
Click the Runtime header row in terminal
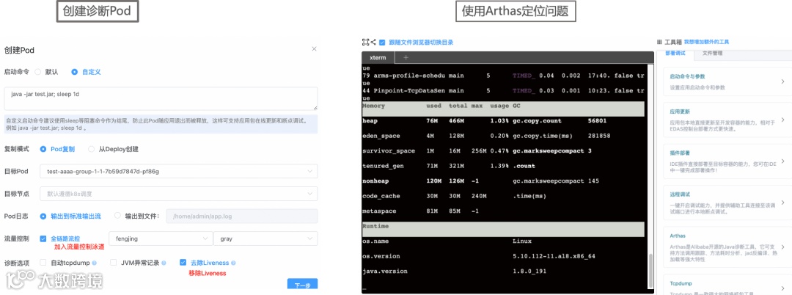tap(503, 229)
